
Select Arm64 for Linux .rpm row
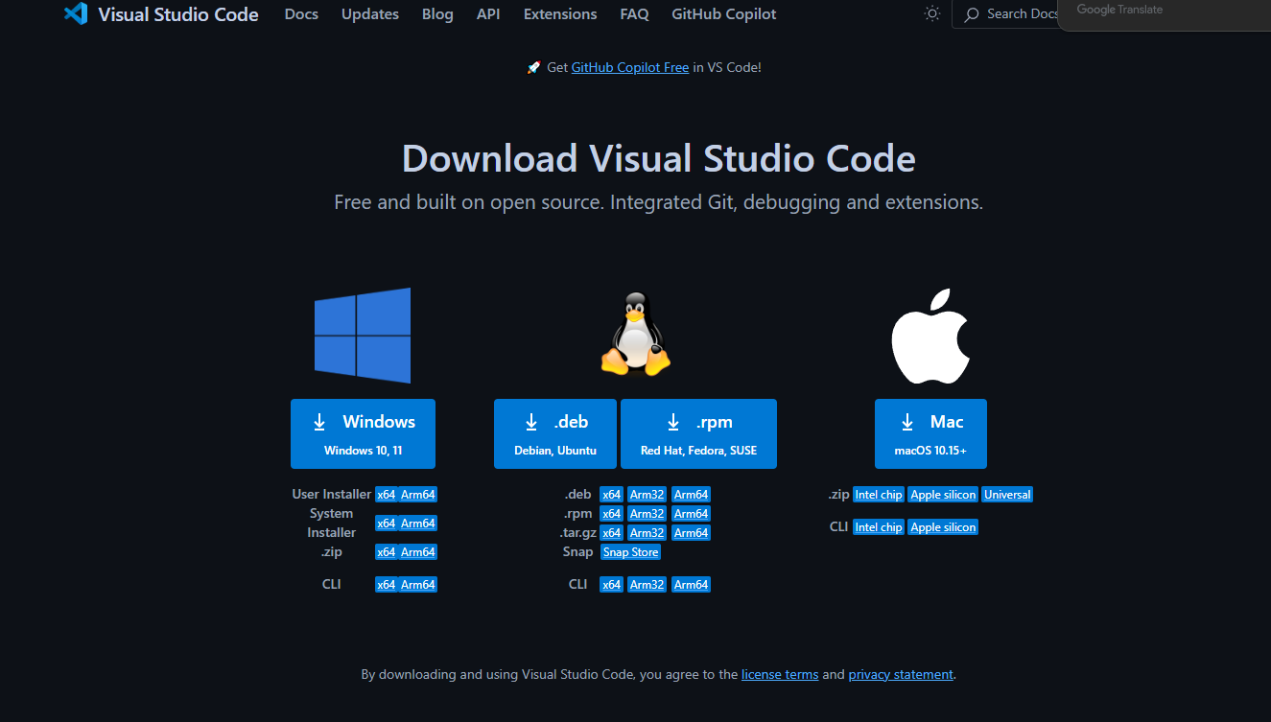(692, 514)
